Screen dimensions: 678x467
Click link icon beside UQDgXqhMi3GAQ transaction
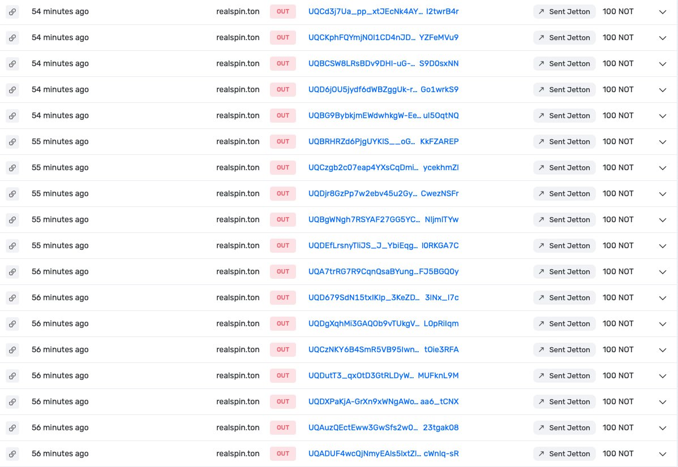12,323
